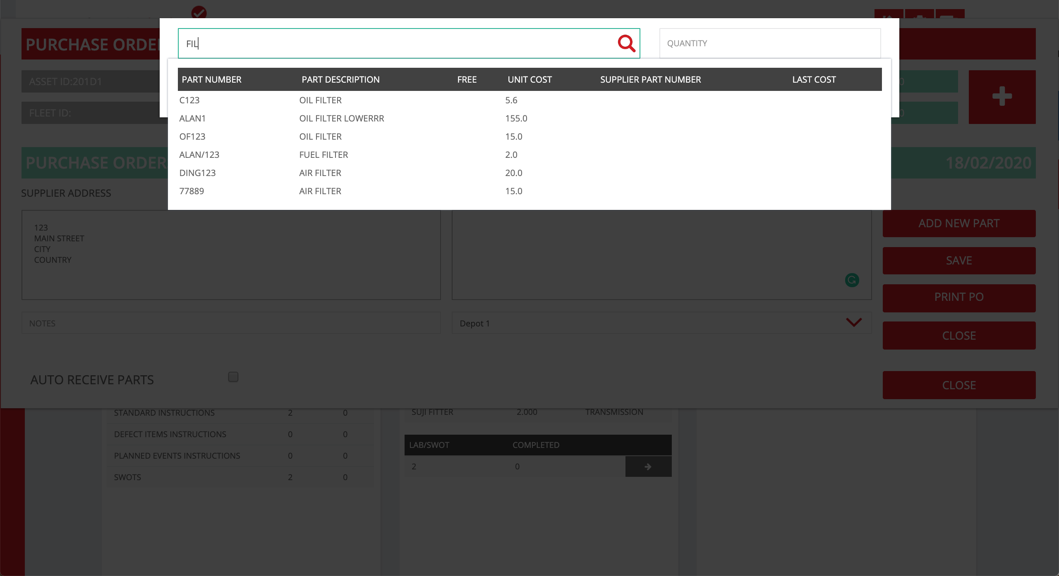Click the Add New Part button
This screenshot has height=576, width=1059.
pyautogui.click(x=959, y=224)
